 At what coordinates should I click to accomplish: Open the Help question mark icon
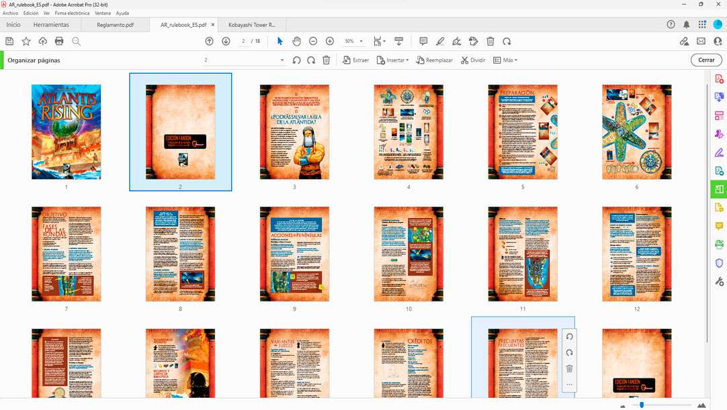pos(671,25)
